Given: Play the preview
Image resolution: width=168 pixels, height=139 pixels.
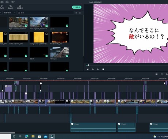Looking at the screenshot, I should tap(98, 69).
